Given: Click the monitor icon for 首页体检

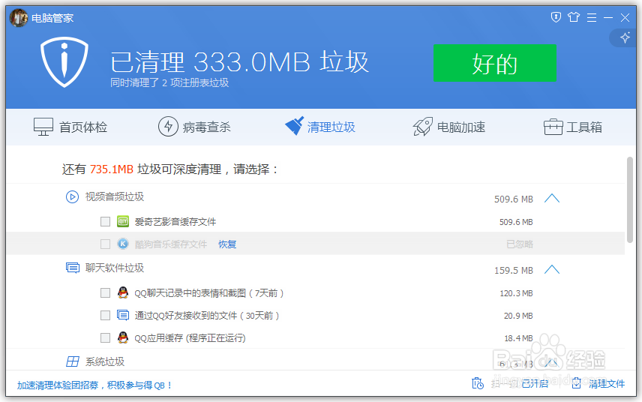Looking at the screenshot, I should pyautogui.click(x=43, y=127).
